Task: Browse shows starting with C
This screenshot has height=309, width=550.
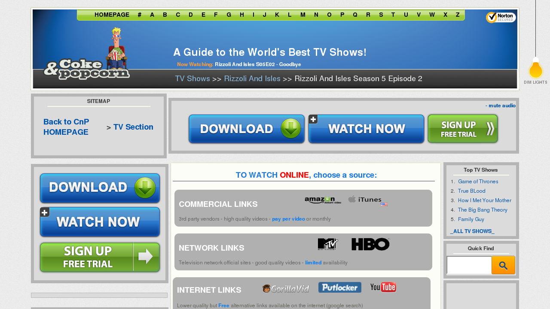Action: 178,15
